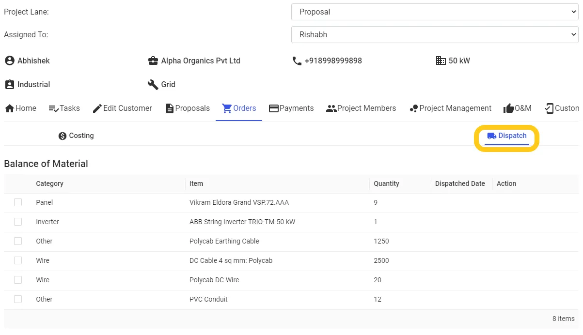583x335 pixels.
Task: Check the PVC Conduit row checkbox
Action: (x=18, y=299)
